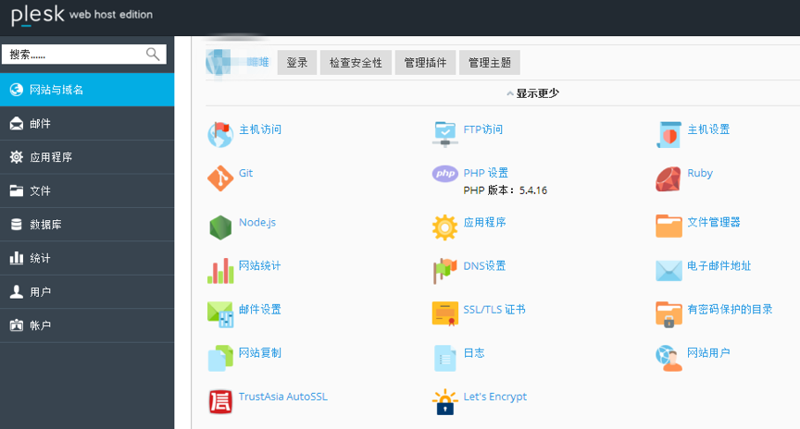Viewport: 800px width, 429px height.
Task: Open 用户 in sidebar menu
Action: tap(87, 292)
